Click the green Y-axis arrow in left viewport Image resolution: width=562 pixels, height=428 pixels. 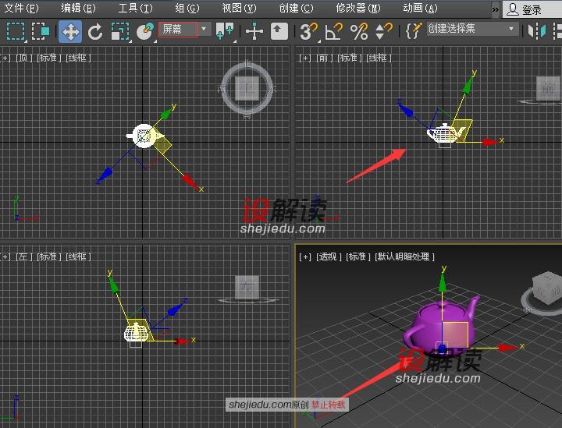(114, 285)
